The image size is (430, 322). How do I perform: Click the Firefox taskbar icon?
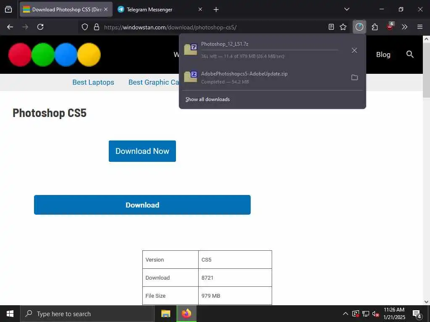click(186, 314)
